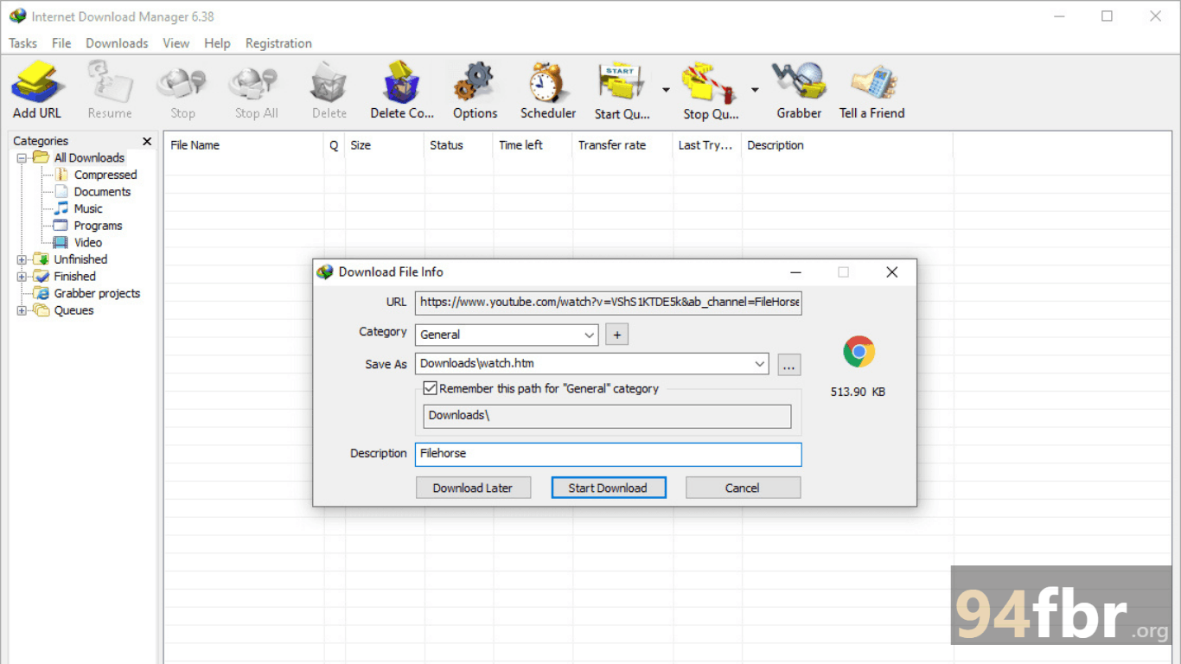The height and width of the screenshot is (664, 1181).
Task: Click the URL input field
Action: pos(609,303)
